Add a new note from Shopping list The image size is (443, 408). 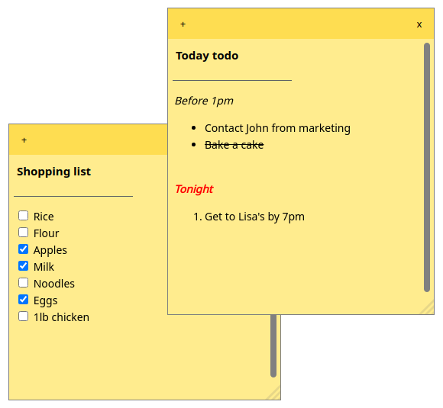point(24,140)
